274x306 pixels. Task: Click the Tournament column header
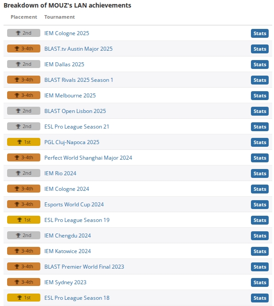pyautogui.click(x=59, y=17)
